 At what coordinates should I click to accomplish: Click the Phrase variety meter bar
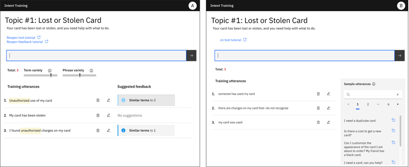tap(79, 75)
